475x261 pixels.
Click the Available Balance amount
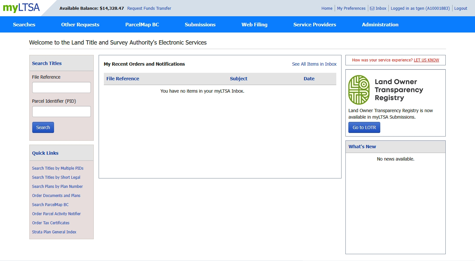pos(112,8)
